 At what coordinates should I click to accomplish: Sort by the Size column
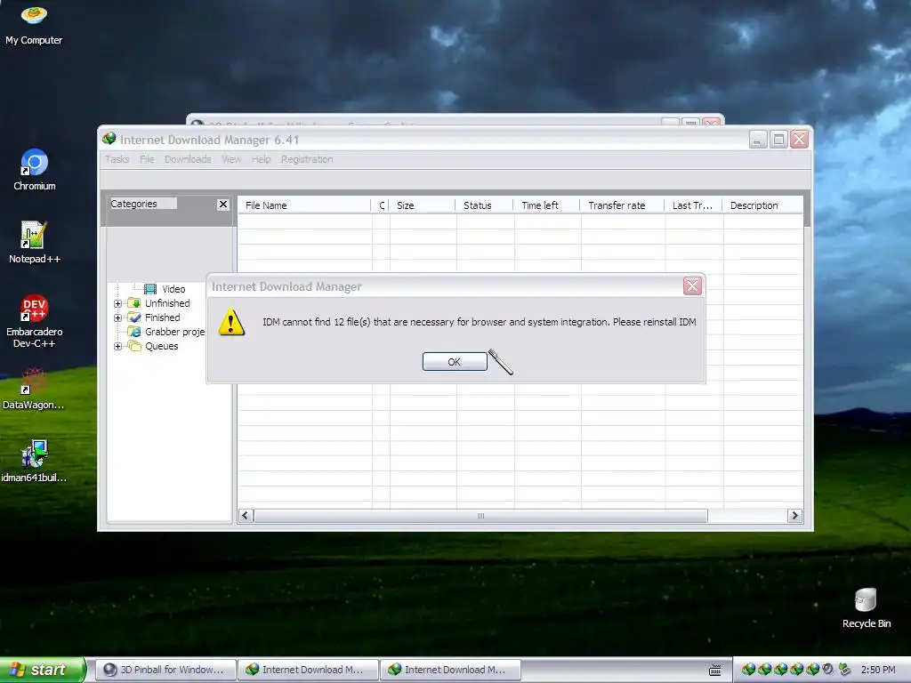click(423, 205)
